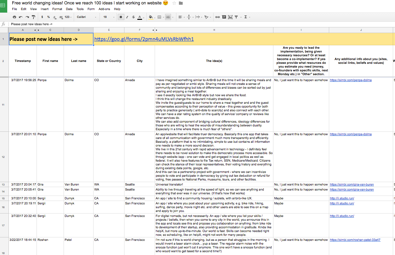Open the cell borders menu
The height and width of the screenshot is (255, 395).
click(160, 17)
